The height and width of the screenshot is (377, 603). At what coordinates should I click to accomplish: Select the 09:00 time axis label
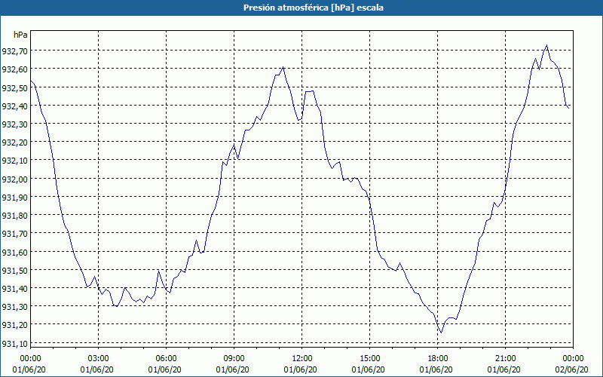[x=234, y=358]
